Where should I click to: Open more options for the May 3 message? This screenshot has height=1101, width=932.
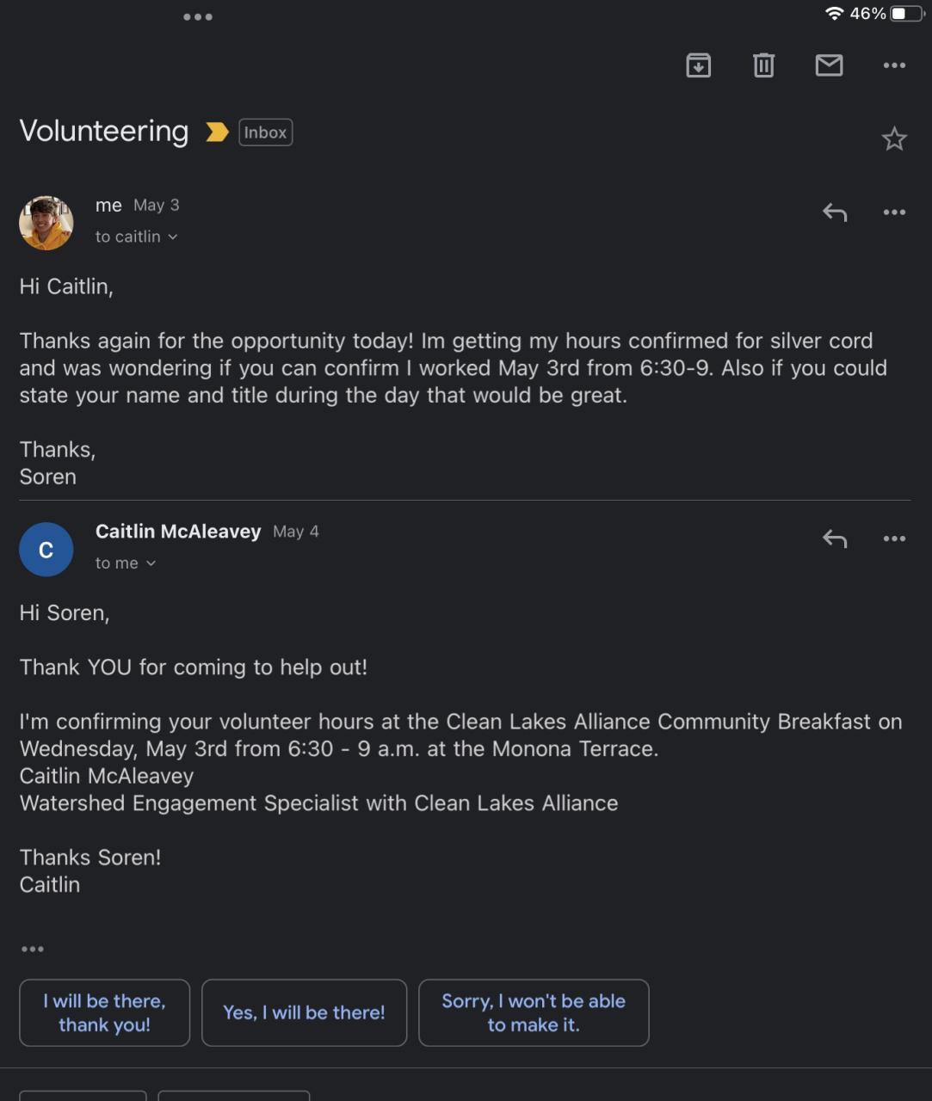click(x=894, y=212)
